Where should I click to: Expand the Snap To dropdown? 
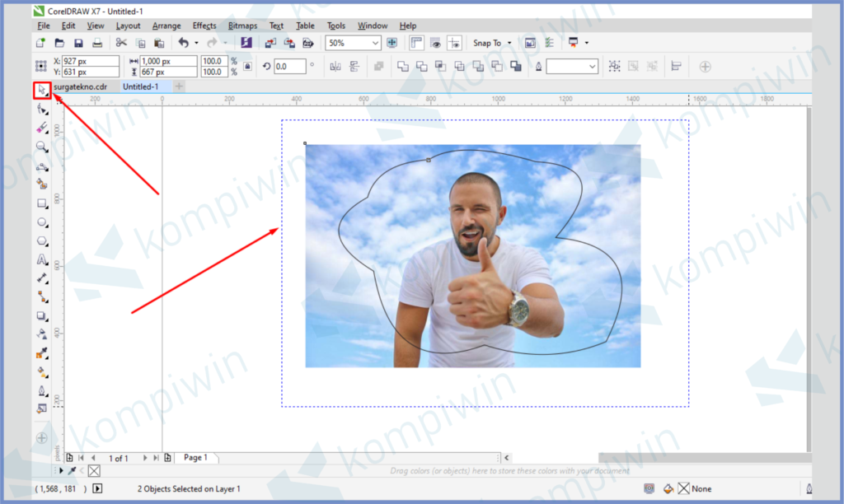pos(491,43)
